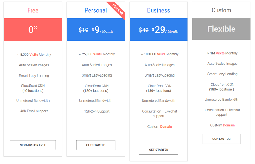Click the gray Flexible price banner
255x164 pixels.
pyautogui.click(x=221, y=29)
